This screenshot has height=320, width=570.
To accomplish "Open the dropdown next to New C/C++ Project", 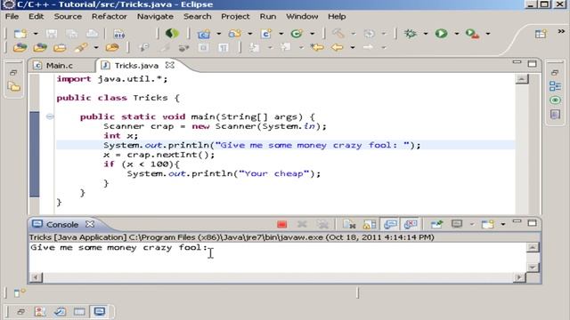I will click(x=219, y=34).
